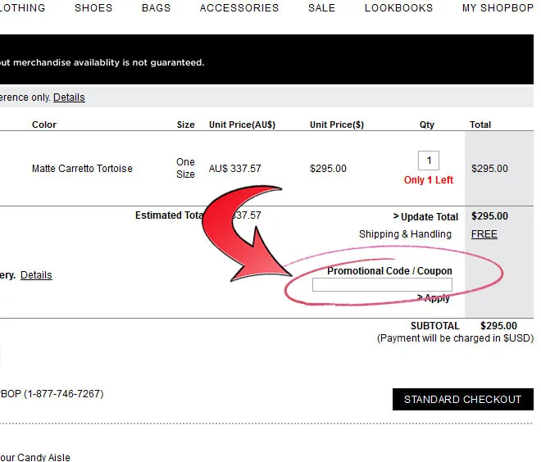Image resolution: width=541 pixels, height=462 pixels.
Task: Focus the Promotional Code / Coupon field
Action: pos(382,285)
